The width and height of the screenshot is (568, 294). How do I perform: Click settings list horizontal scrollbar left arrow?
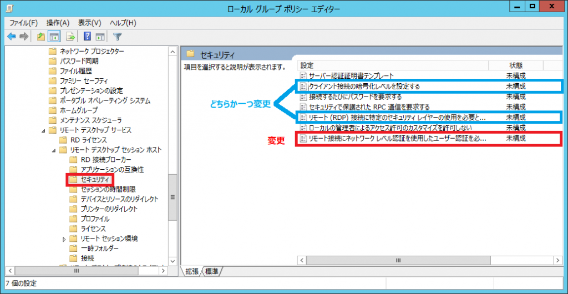click(x=302, y=260)
